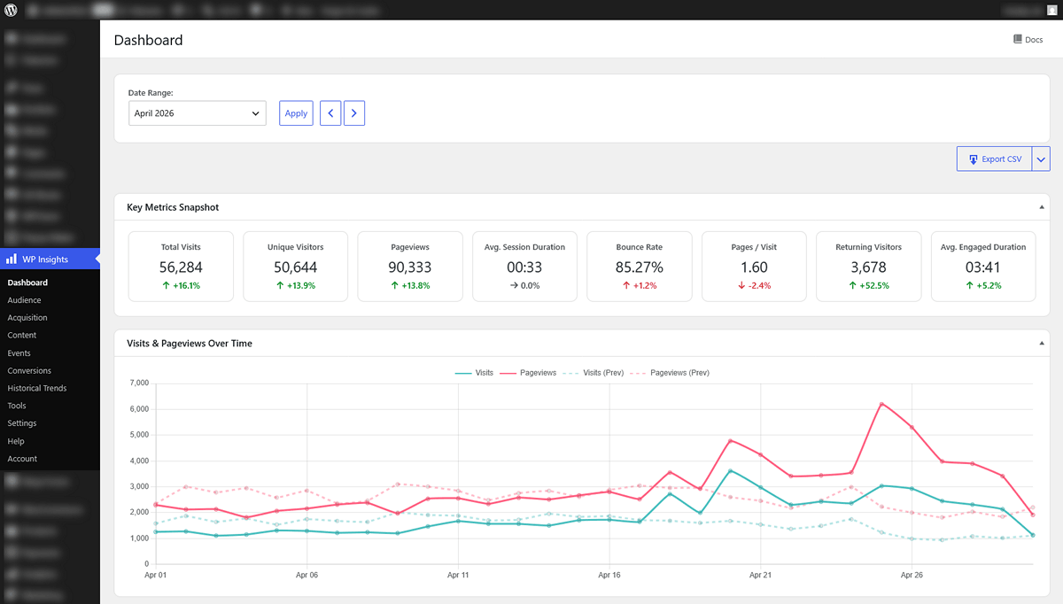This screenshot has width=1063, height=604.
Task: Open the April 2026 date range dropdown
Action: (198, 113)
